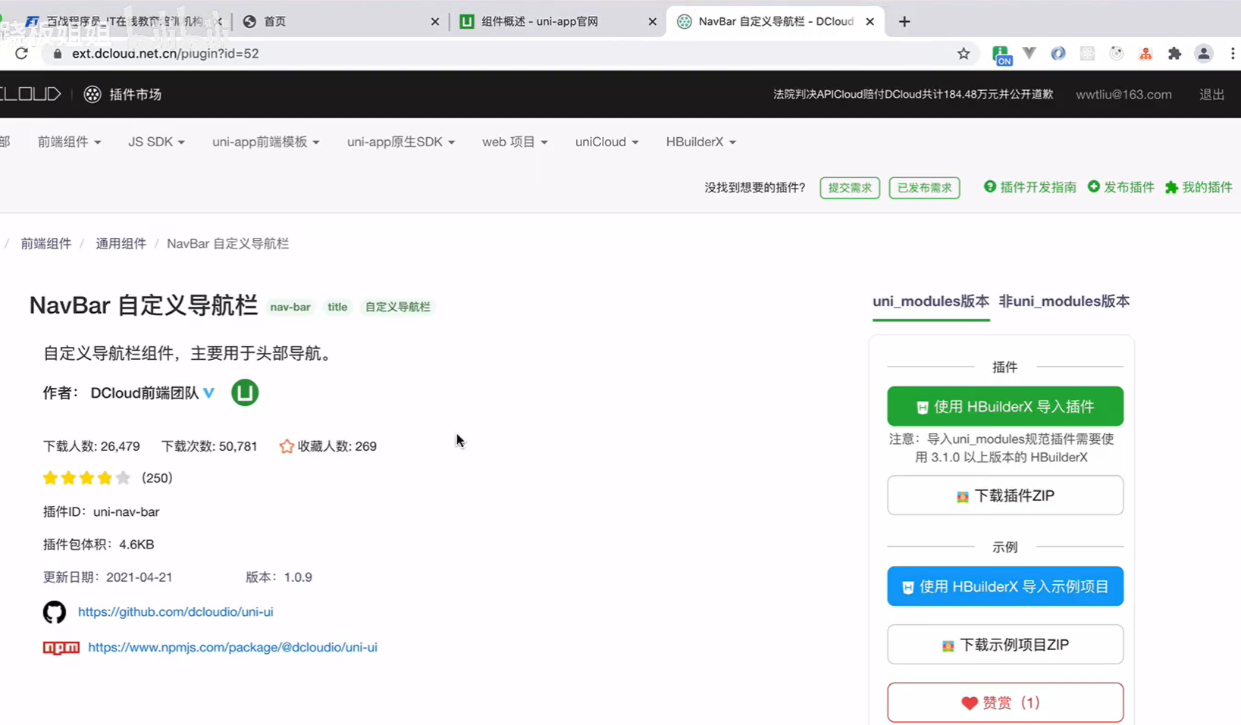
Task: Click the GitHub octocat icon
Action: pyautogui.click(x=55, y=612)
